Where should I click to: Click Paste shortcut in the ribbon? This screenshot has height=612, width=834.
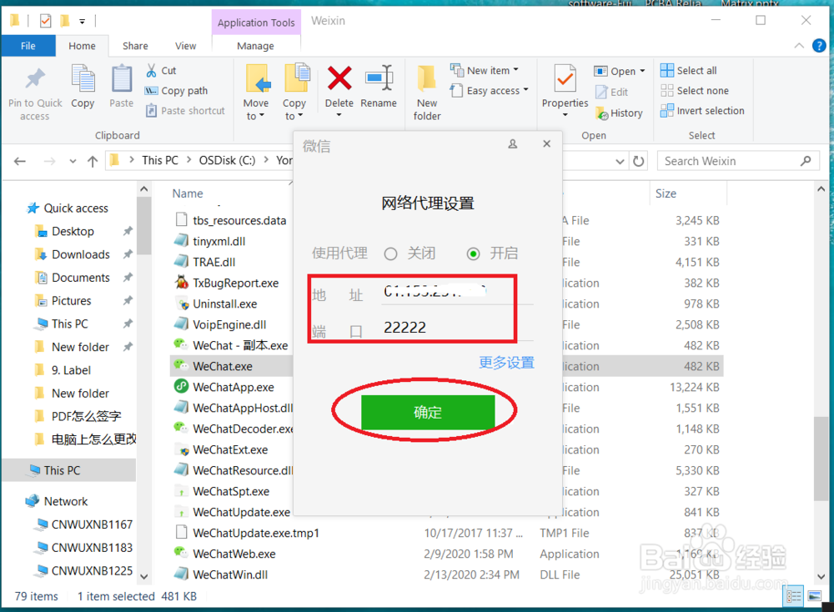pyautogui.click(x=186, y=111)
